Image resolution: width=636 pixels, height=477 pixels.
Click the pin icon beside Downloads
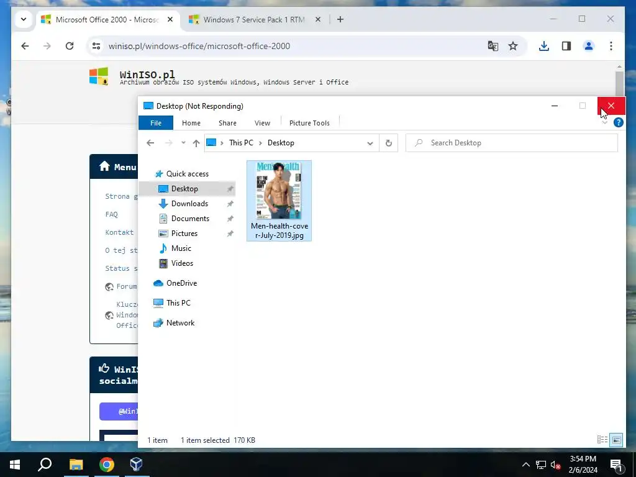(x=230, y=204)
